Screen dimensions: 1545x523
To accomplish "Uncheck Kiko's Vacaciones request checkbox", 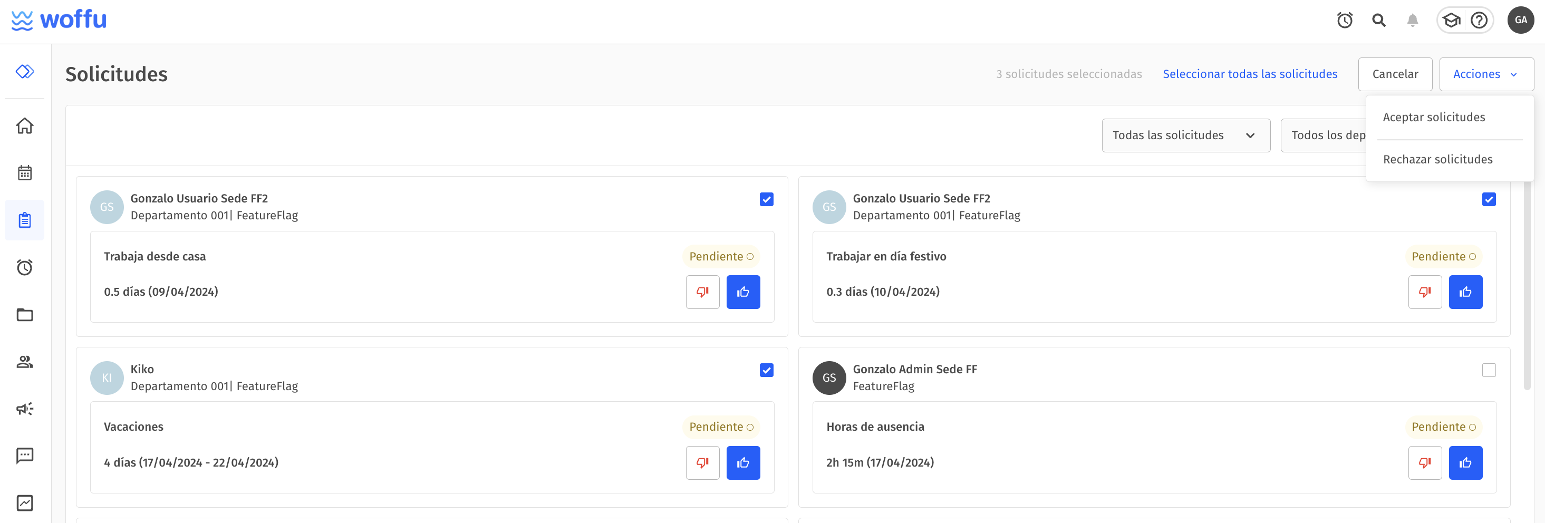I will 767,370.
